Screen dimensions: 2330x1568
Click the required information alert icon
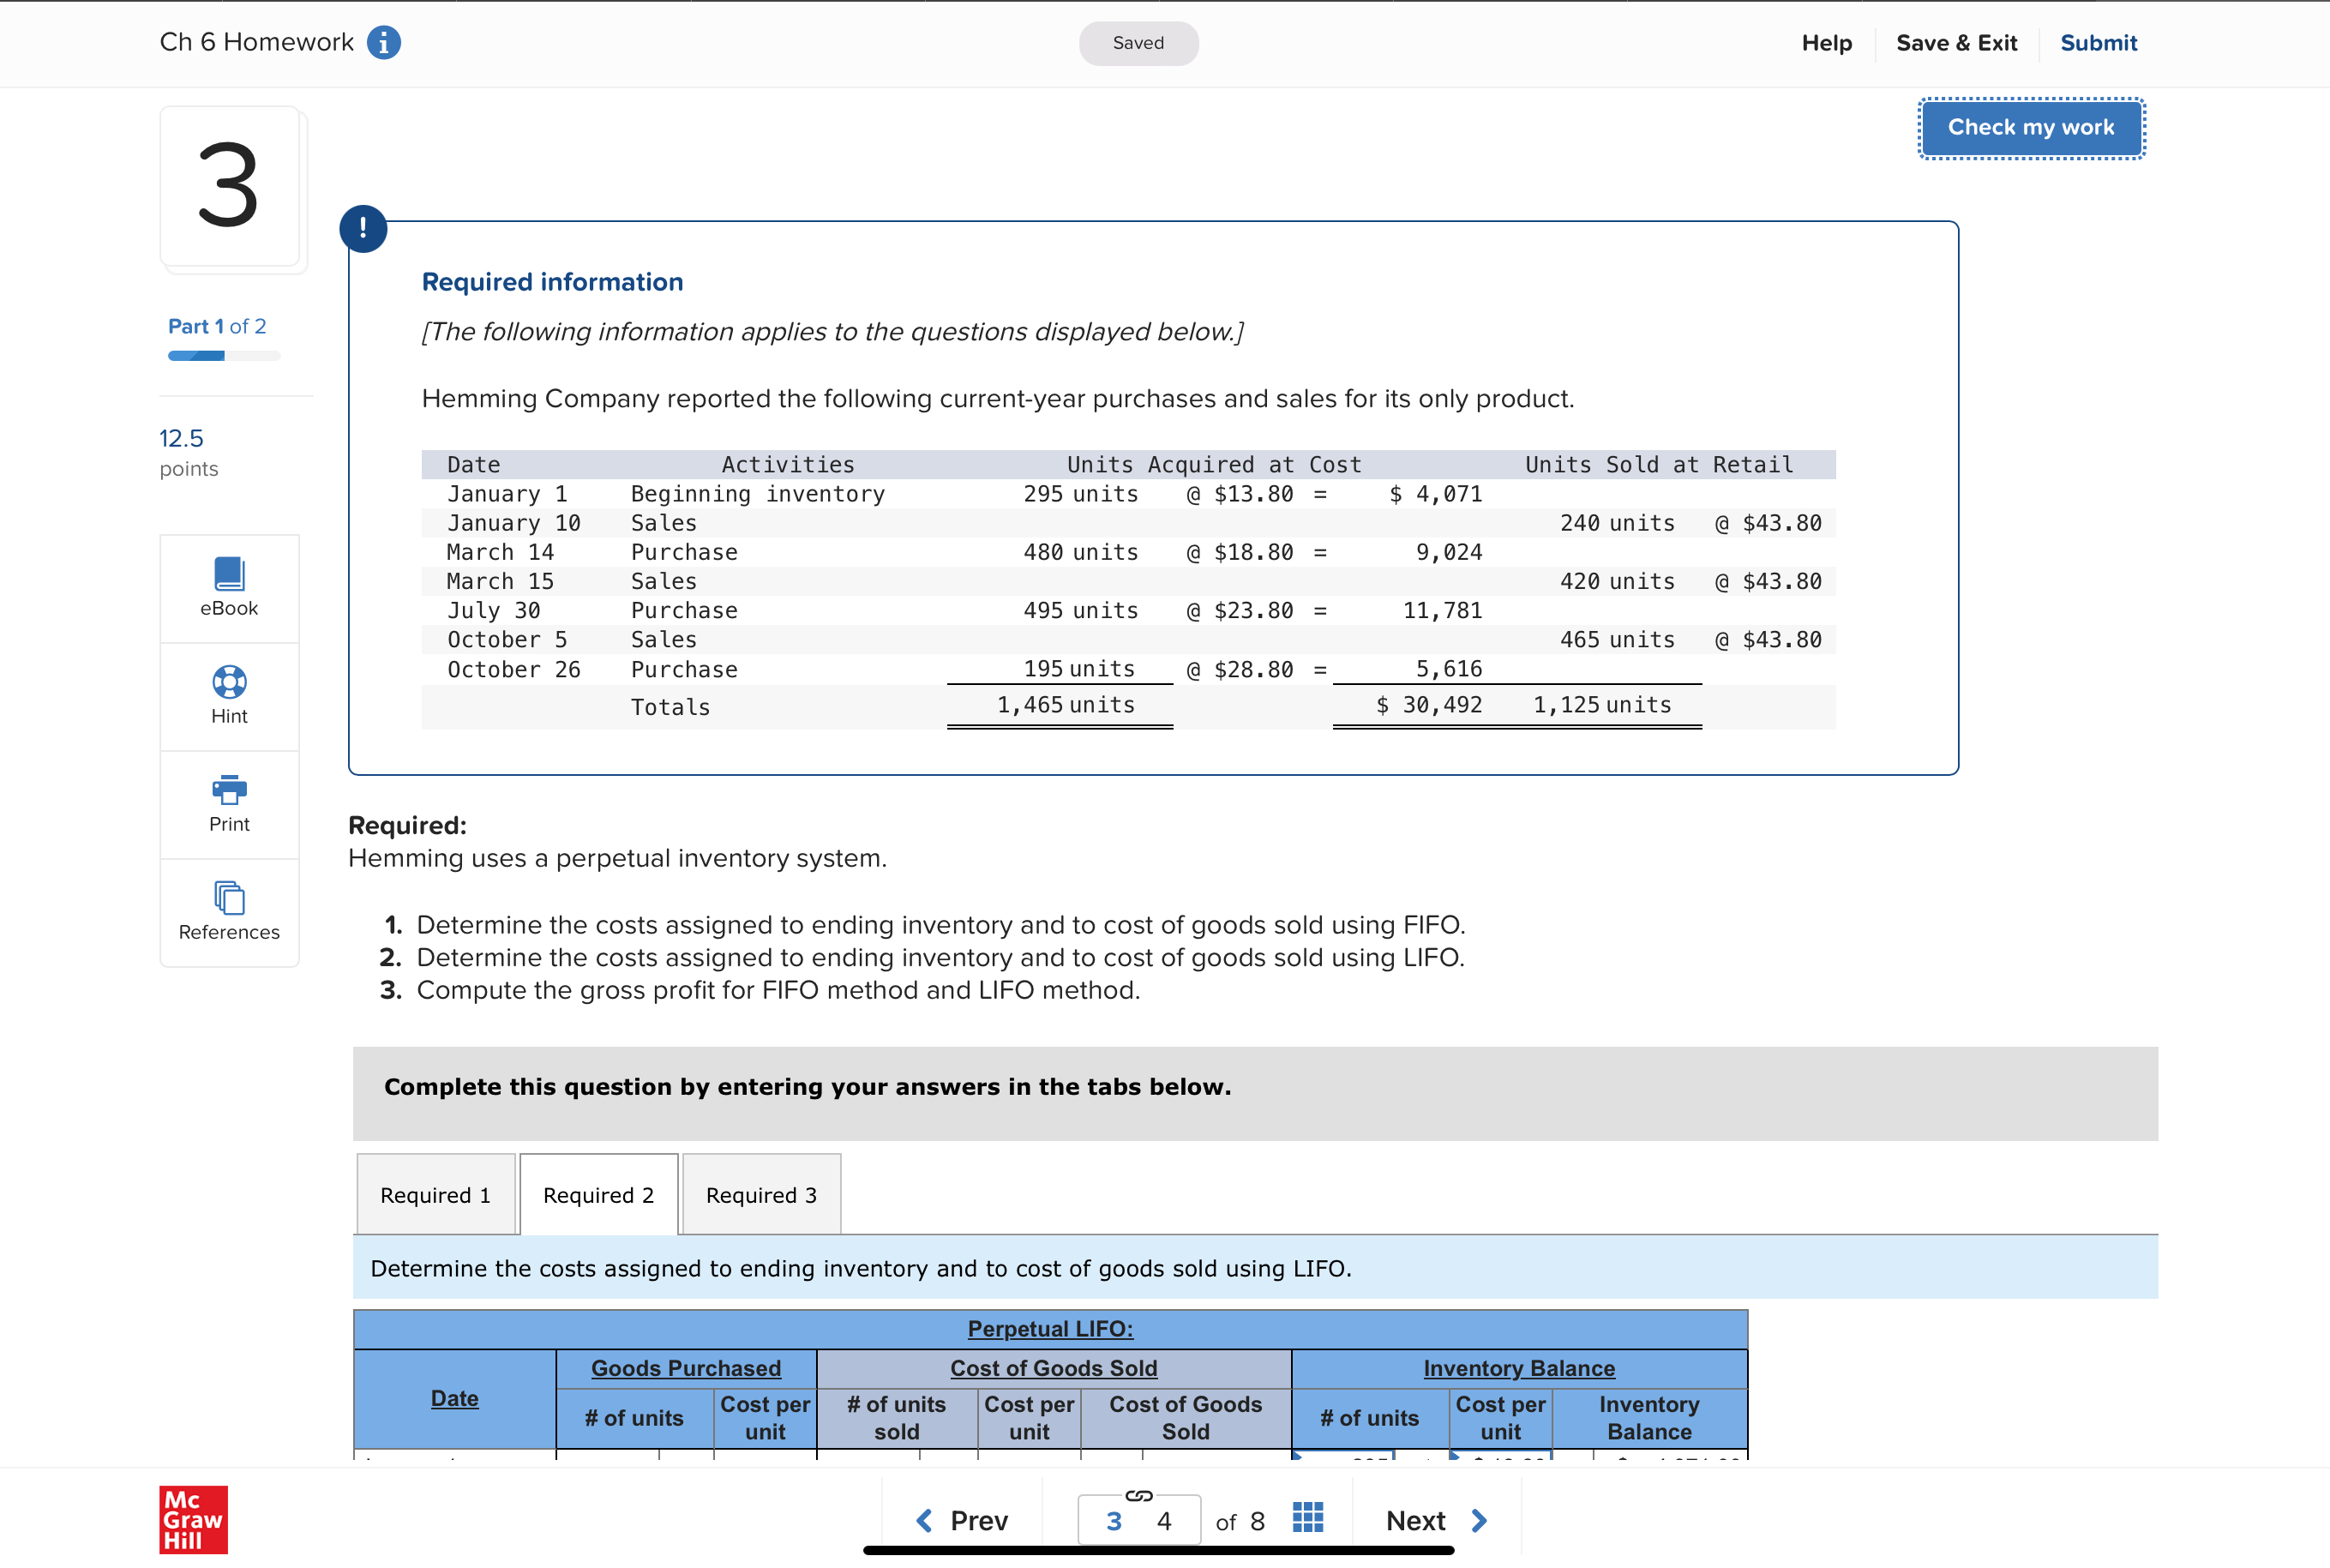pos(363,229)
